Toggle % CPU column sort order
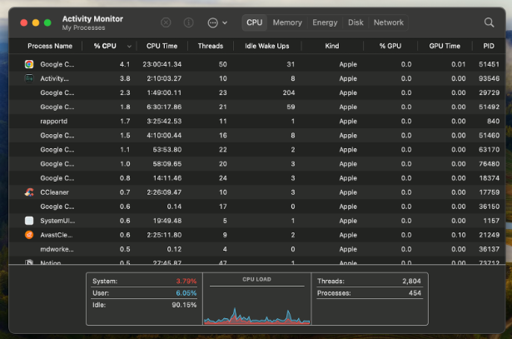This screenshot has width=512, height=339. pyautogui.click(x=108, y=46)
